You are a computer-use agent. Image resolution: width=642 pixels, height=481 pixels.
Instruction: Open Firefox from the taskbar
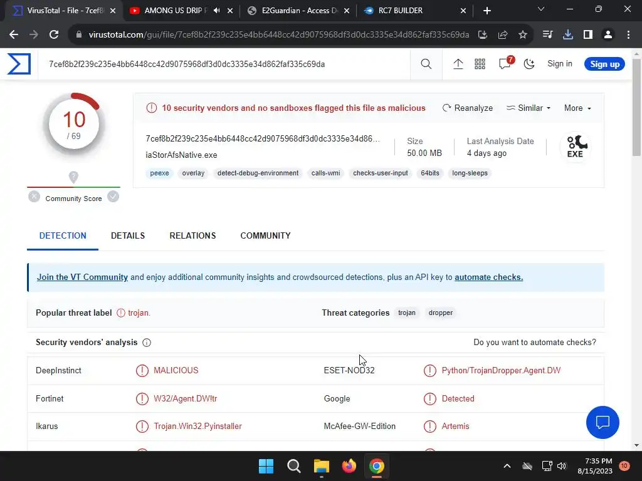pos(349,466)
